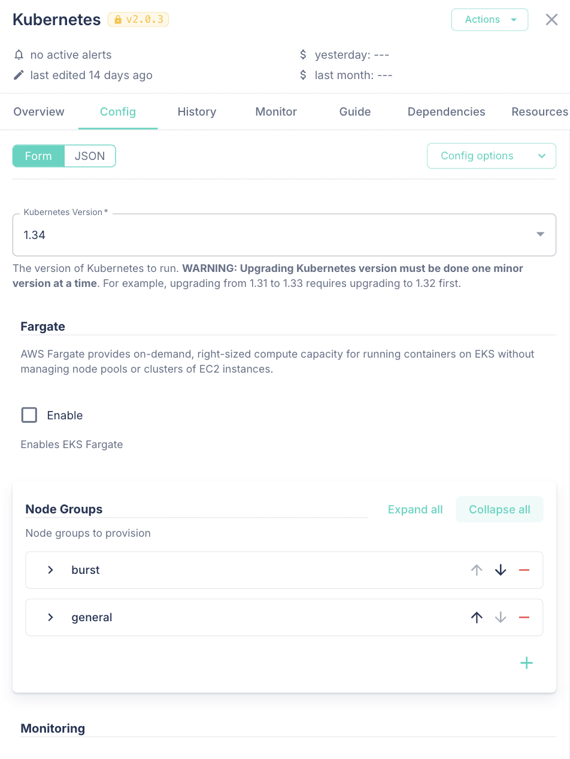
Task: Click the 'yesterday: ---' cost text
Action: (352, 55)
